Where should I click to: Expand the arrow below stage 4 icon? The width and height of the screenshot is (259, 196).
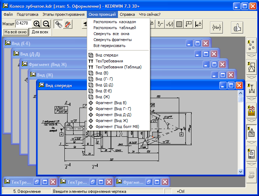pyautogui.click(x=251, y=121)
